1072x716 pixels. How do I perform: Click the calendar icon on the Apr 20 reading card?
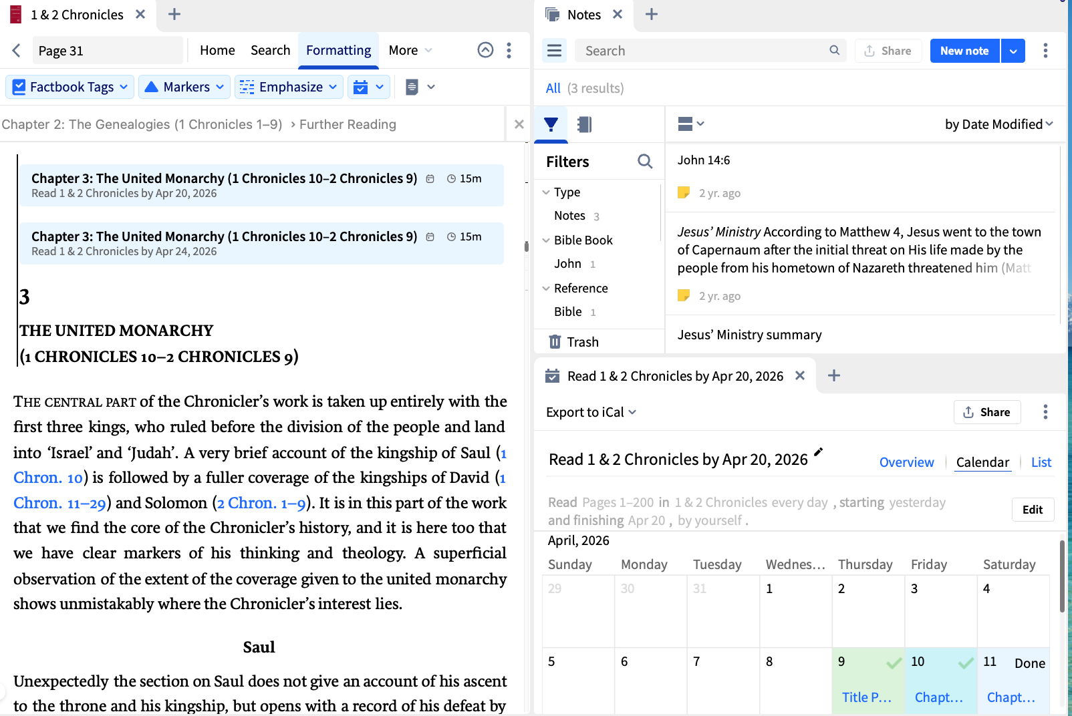tap(430, 179)
